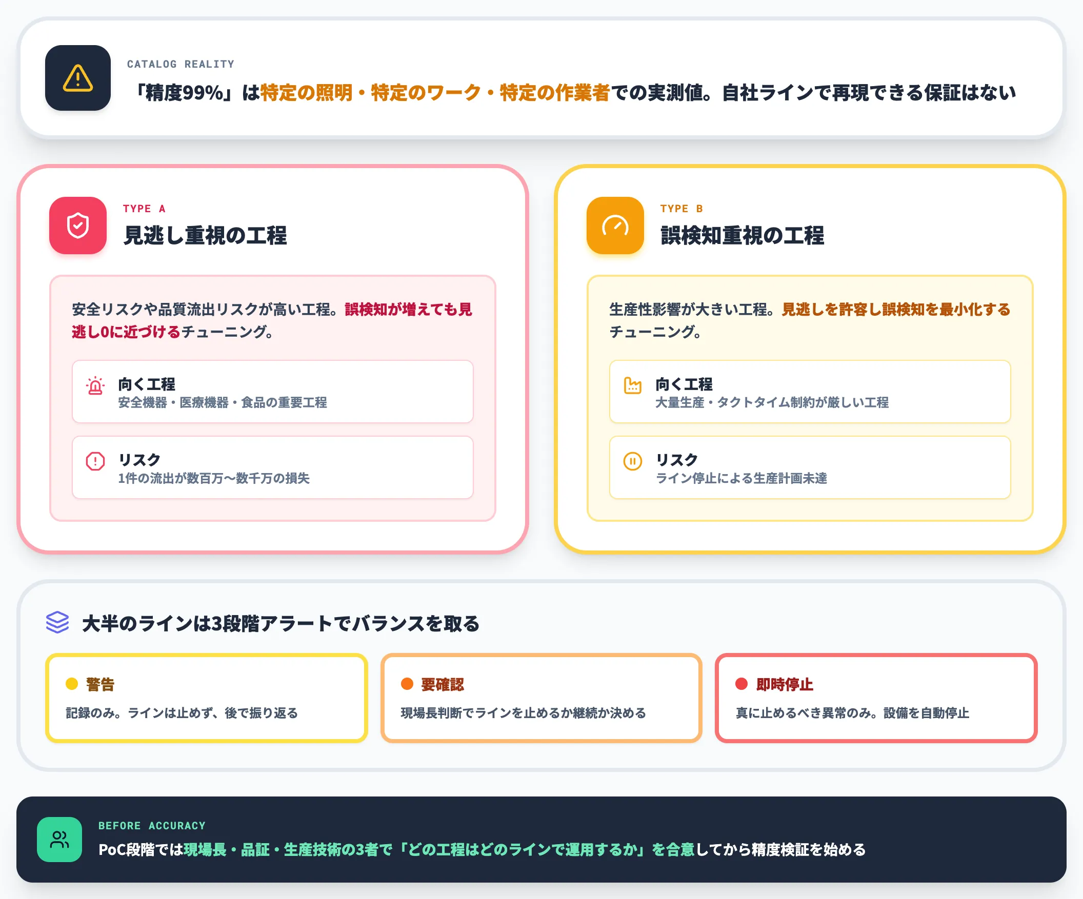Click the text 大量生産・タクトタイム制約が厳しい工程
Image resolution: width=1083 pixels, height=899 pixels.
pyautogui.click(x=772, y=402)
